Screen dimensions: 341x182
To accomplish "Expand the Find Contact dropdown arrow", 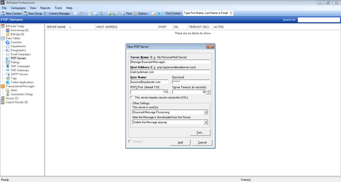I will 231,13.
